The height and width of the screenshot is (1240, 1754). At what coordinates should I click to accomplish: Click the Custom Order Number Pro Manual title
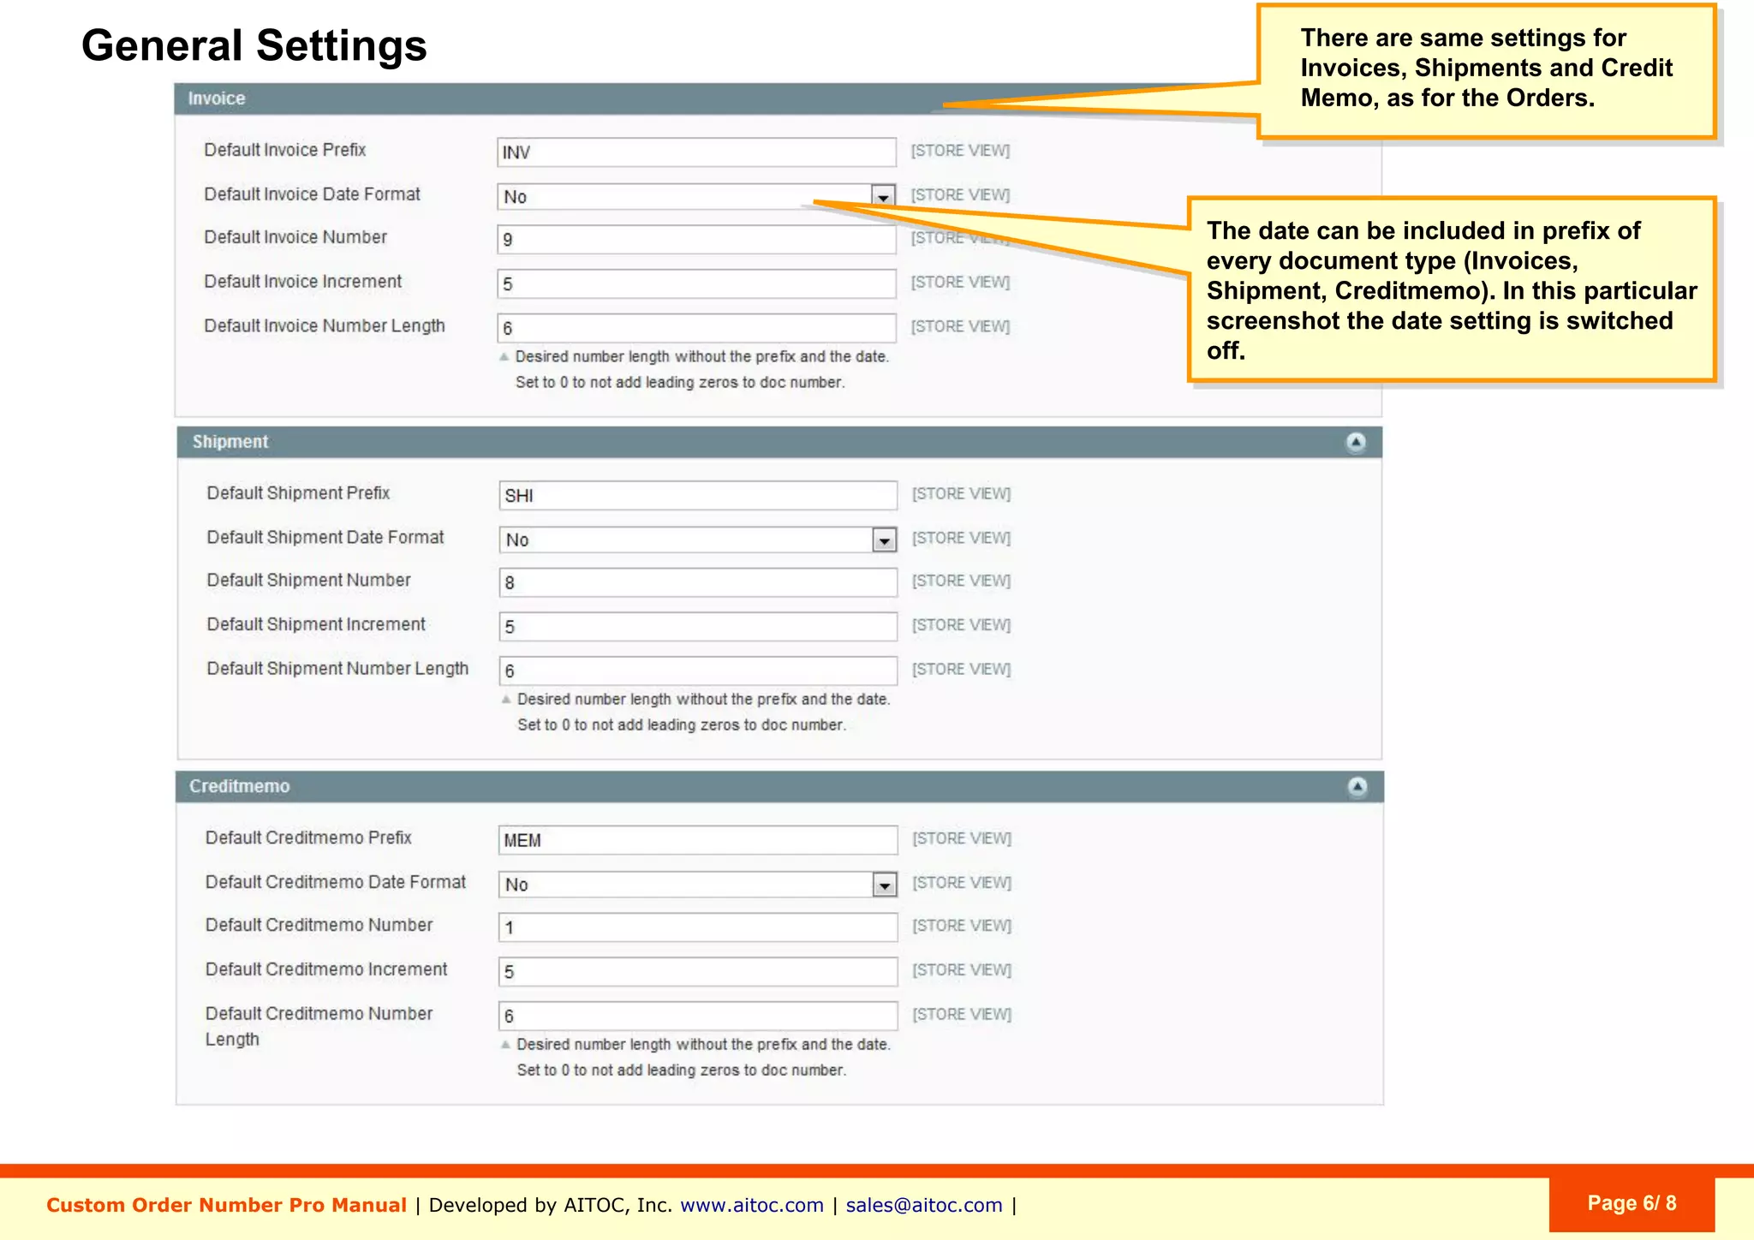click(226, 1205)
